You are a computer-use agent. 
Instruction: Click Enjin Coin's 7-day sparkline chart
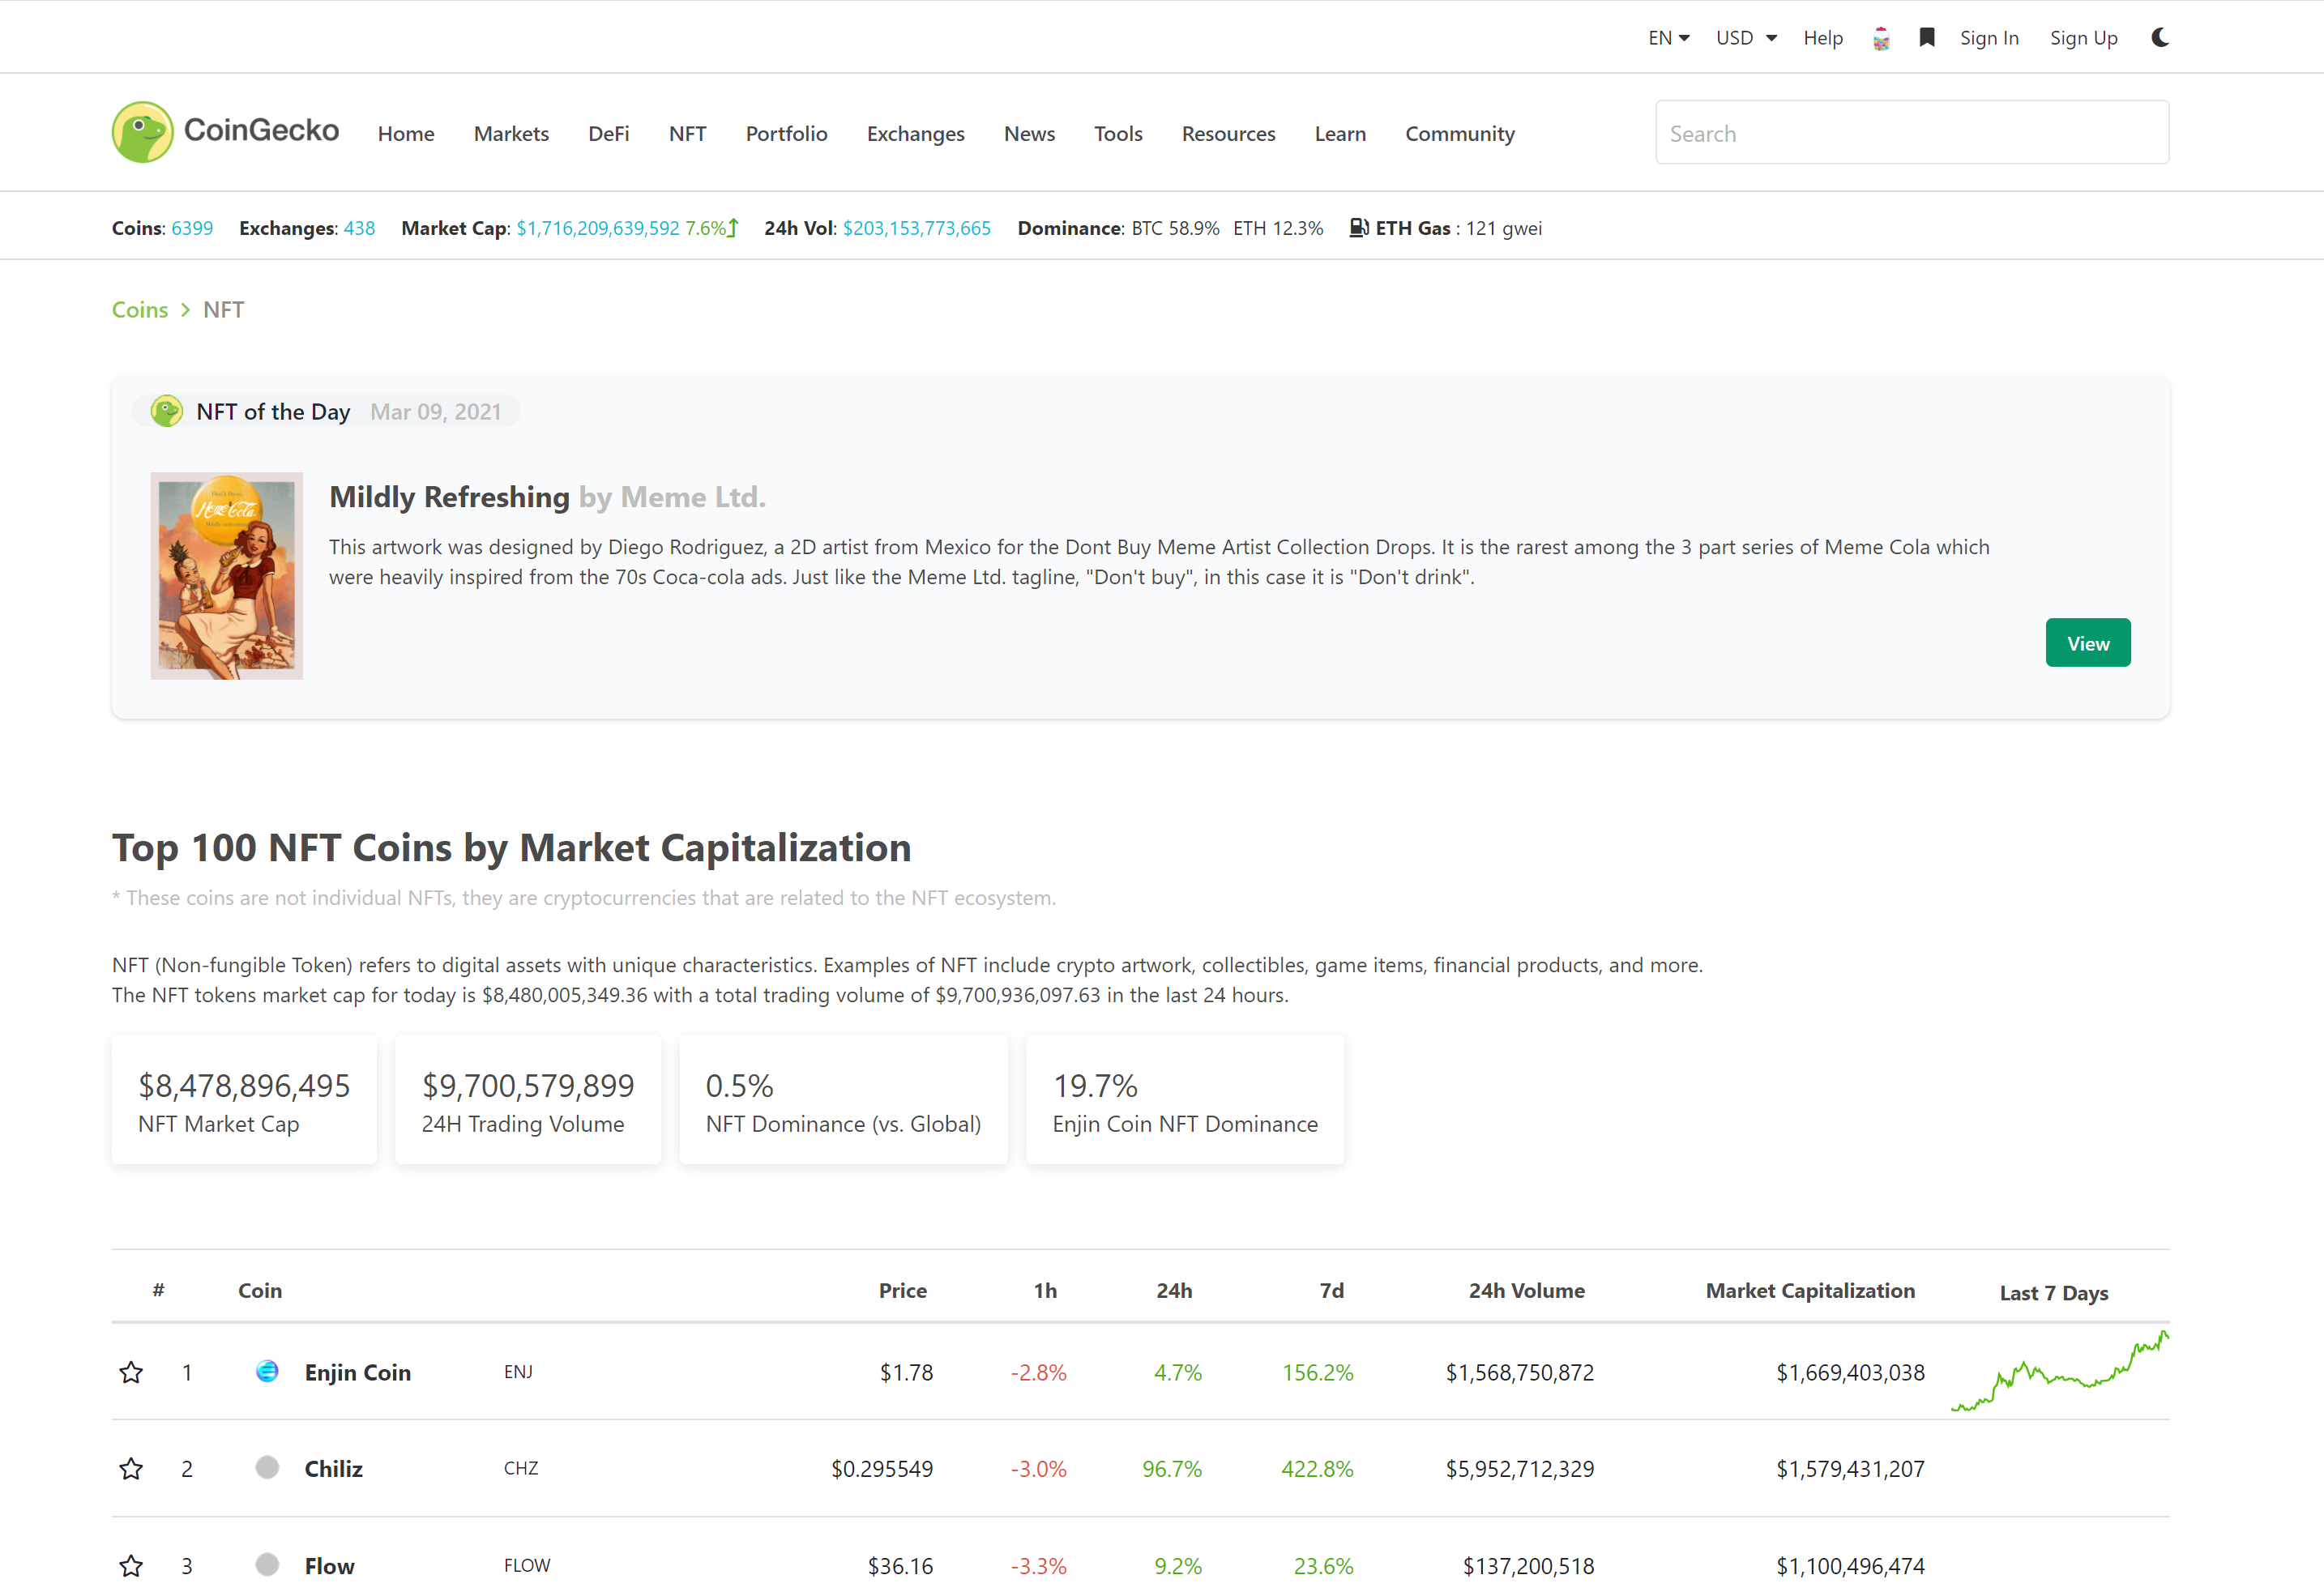click(x=2055, y=1372)
